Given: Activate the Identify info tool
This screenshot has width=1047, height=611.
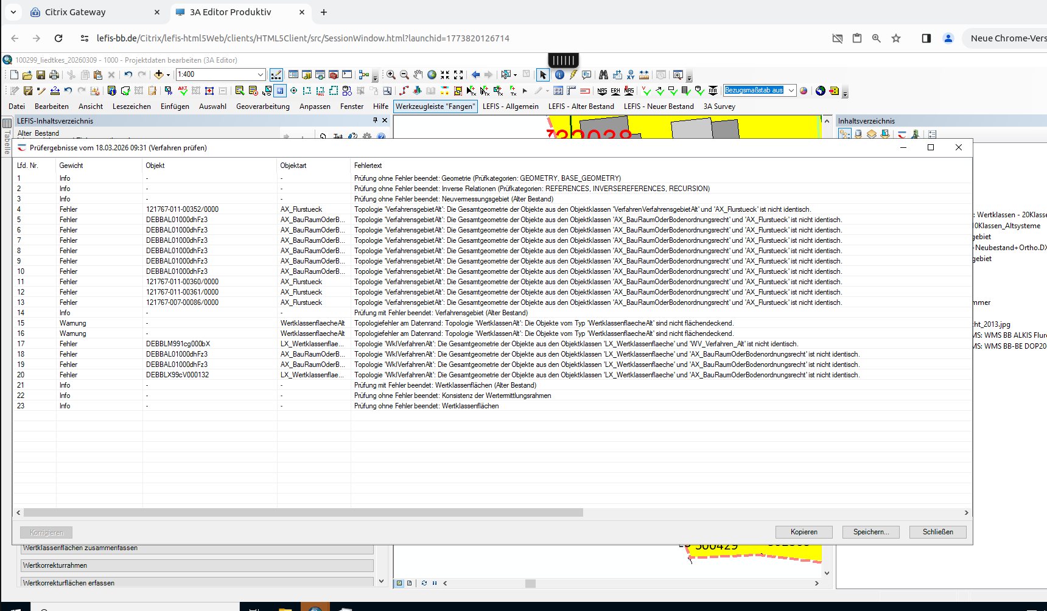Looking at the screenshot, I should (x=559, y=75).
